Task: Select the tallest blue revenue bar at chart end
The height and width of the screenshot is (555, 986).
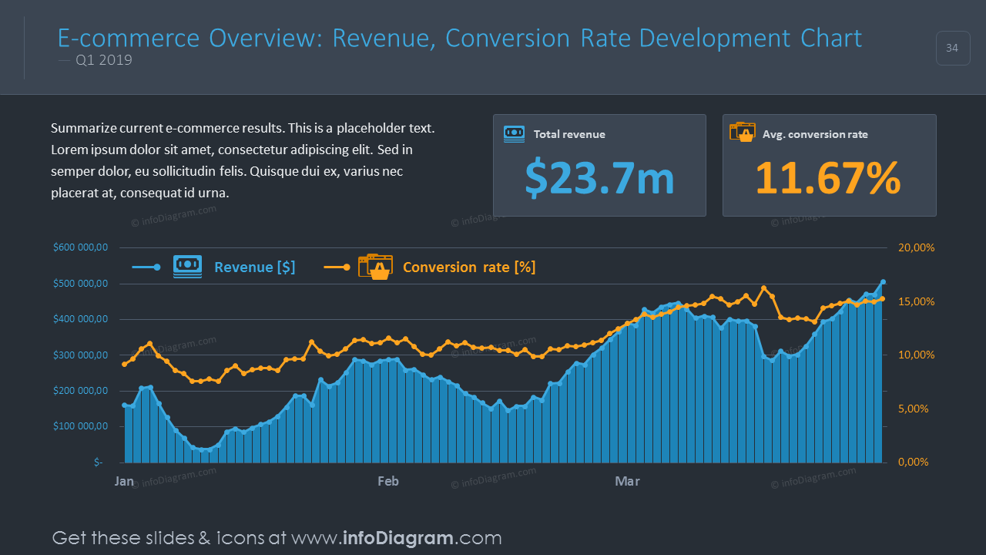Action: coord(882,370)
